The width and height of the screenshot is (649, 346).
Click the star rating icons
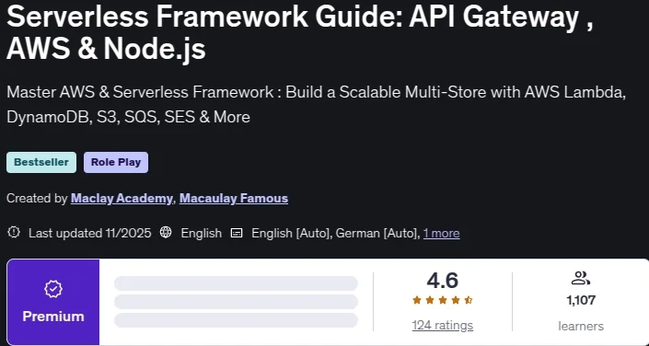point(443,300)
